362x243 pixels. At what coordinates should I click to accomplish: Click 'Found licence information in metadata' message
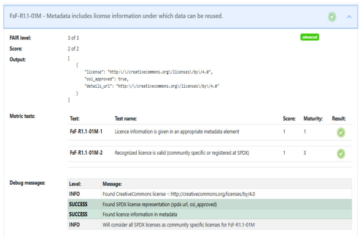[140, 215]
